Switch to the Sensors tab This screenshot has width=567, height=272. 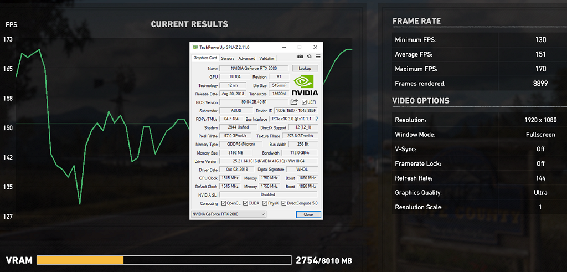(x=228, y=58)
